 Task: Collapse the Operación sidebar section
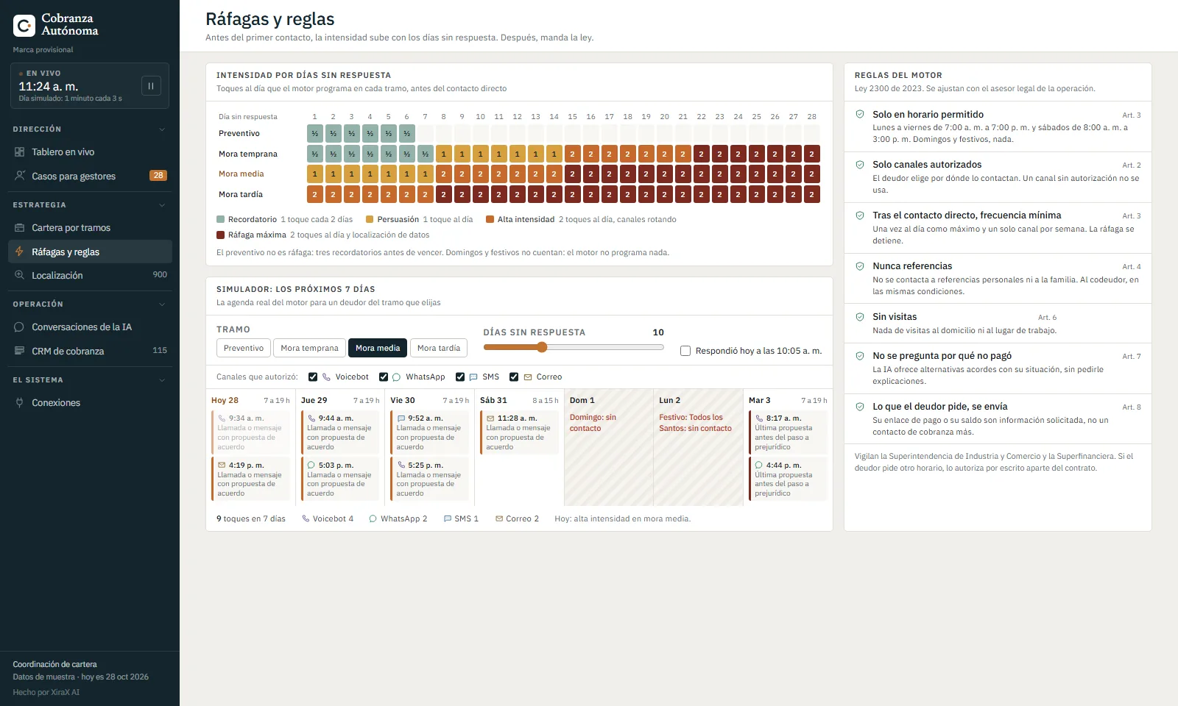point(162,304)
